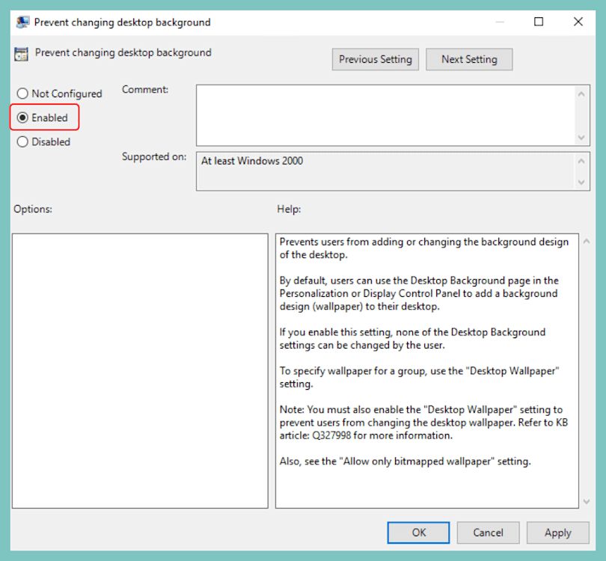Select the Disabled radio button
This screenshot has width=606, height=561.
tap(22, 141)
